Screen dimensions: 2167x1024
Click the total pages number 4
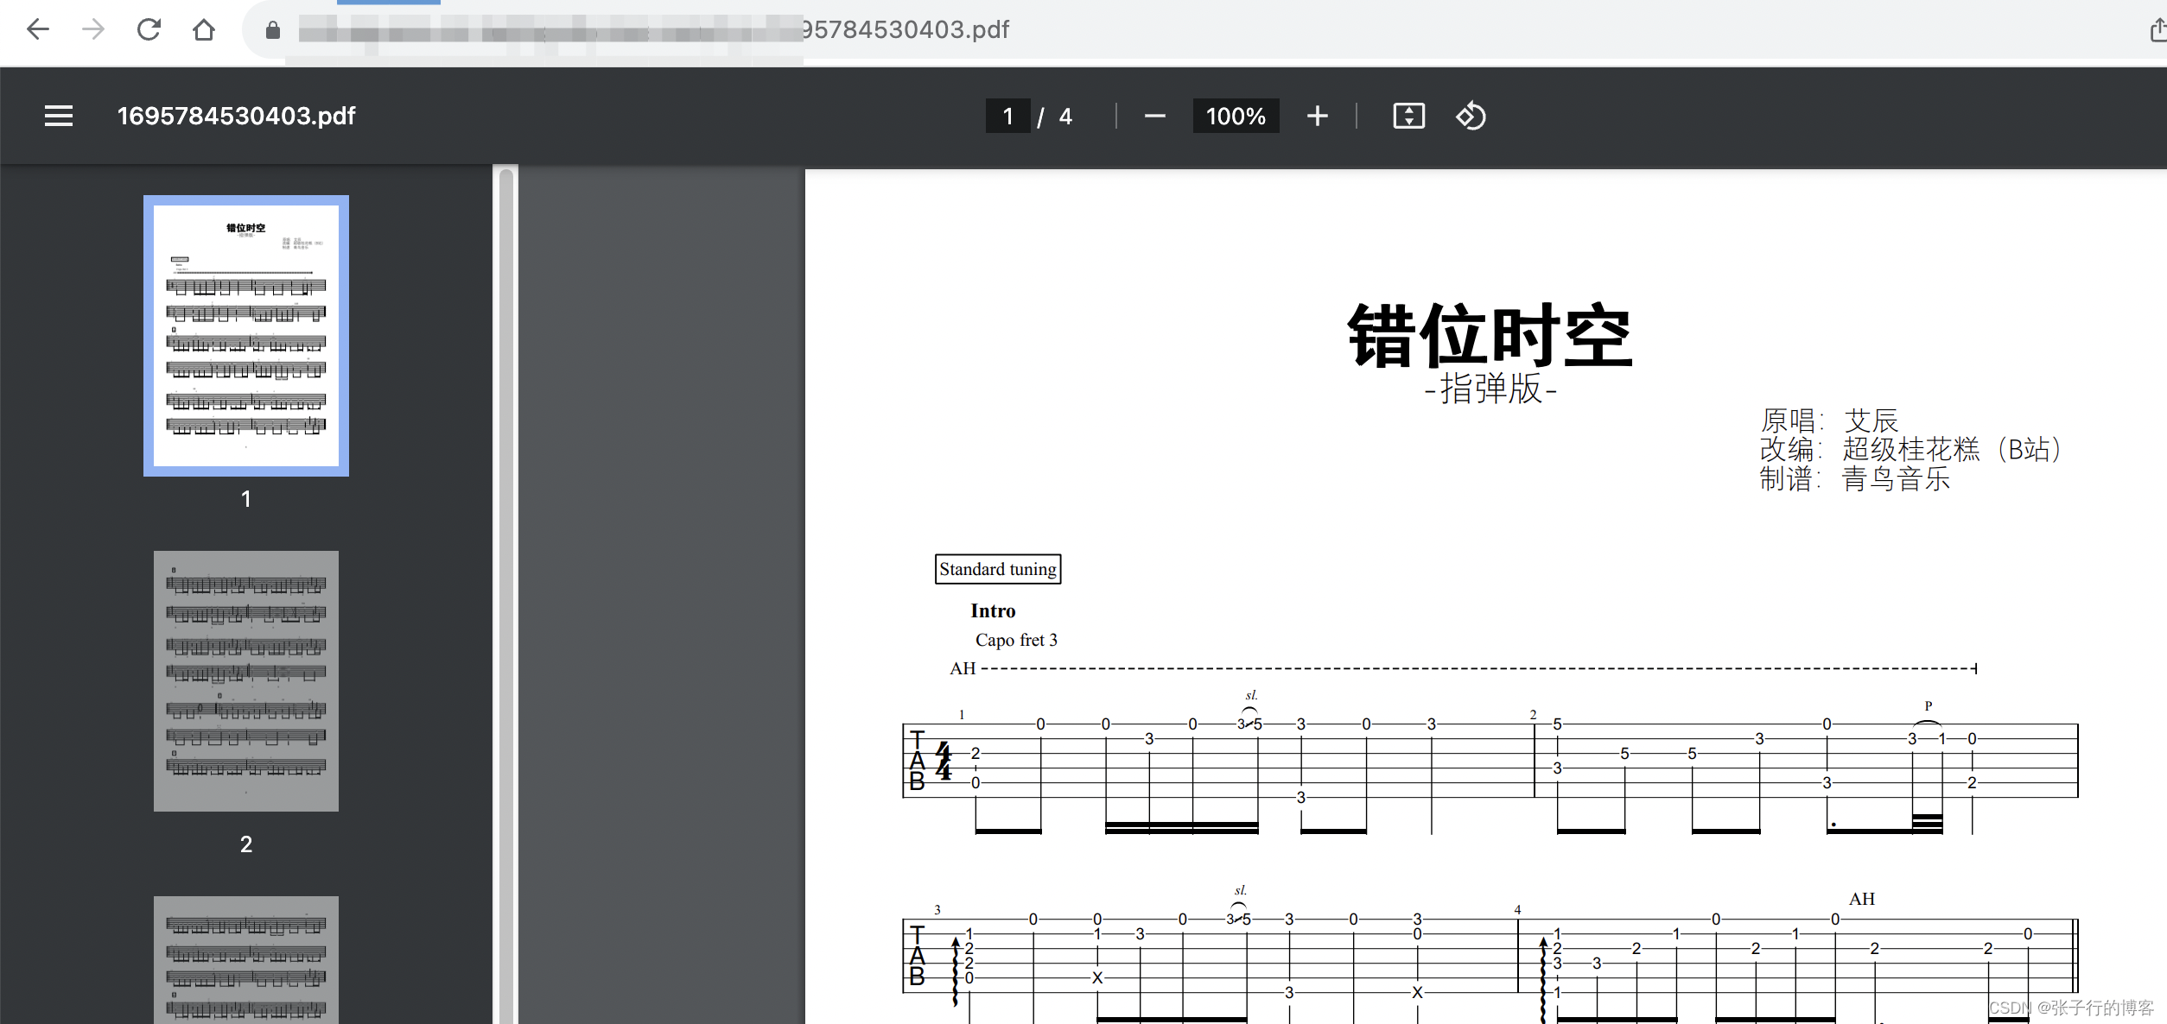tap(1065, 117)
